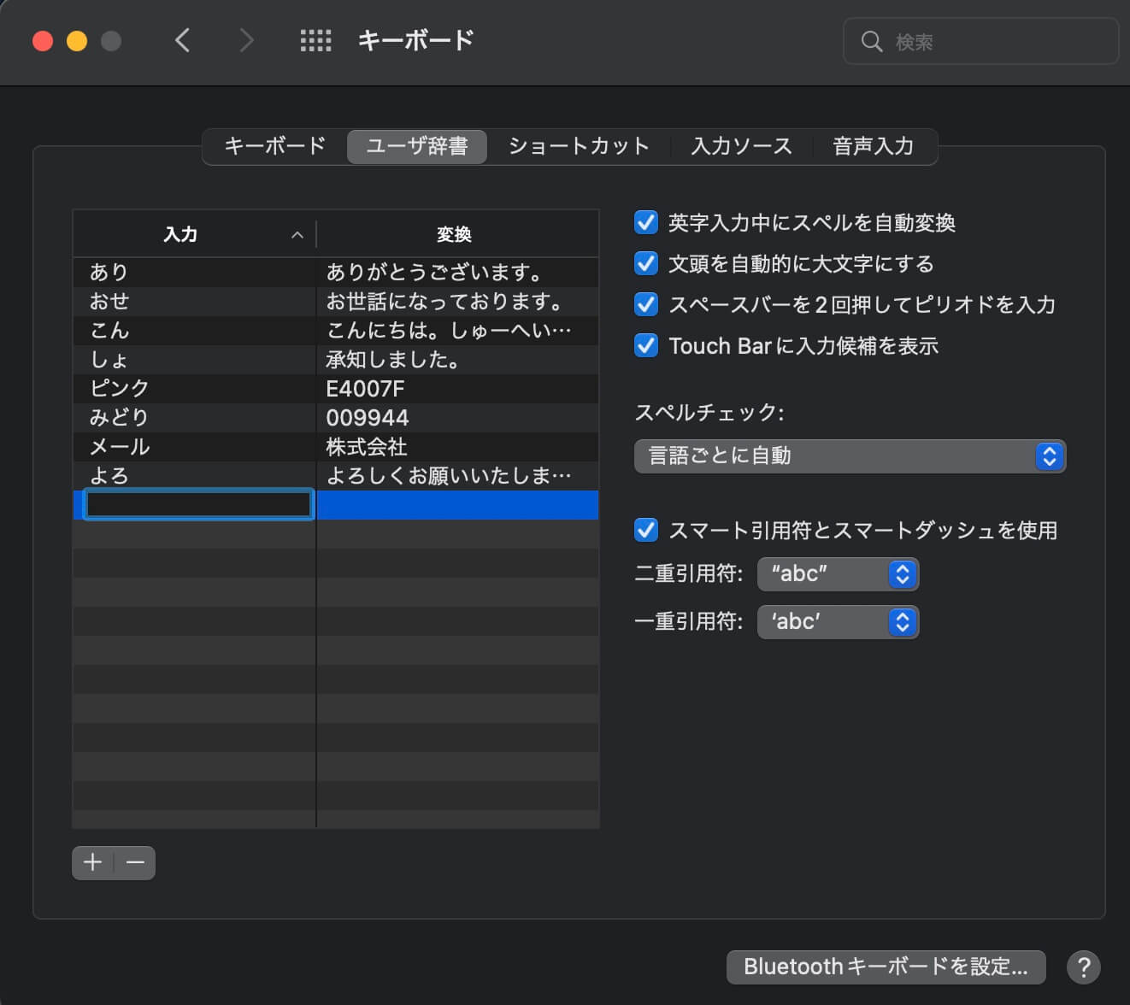Click the Bluetoothキーボードを設定… button
This screenshot has height=1005, width=1130.
click(x=886, y=967)
